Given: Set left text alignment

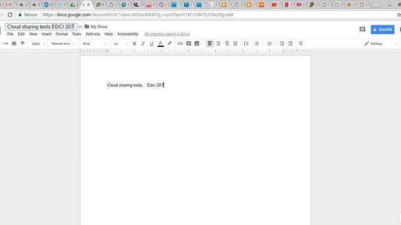Looking at the screenshot, I should (x=210, y=44).
